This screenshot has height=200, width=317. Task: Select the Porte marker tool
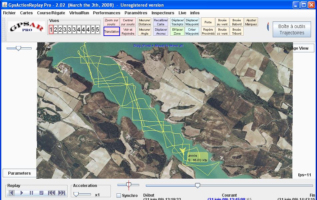click(x=208, y=22)
